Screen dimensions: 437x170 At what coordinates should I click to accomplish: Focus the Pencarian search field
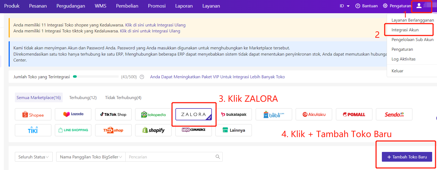[x=171, y=157]
